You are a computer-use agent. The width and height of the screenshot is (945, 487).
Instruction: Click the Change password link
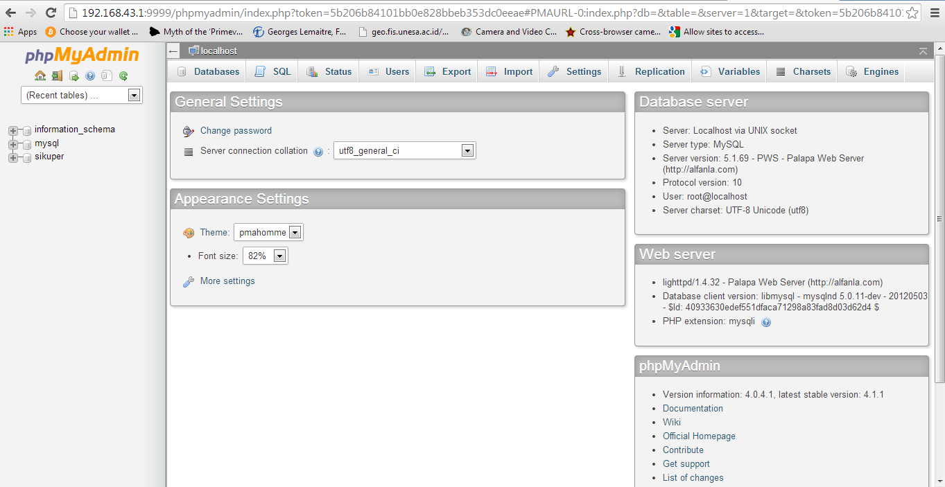click(x=236, y=131)
